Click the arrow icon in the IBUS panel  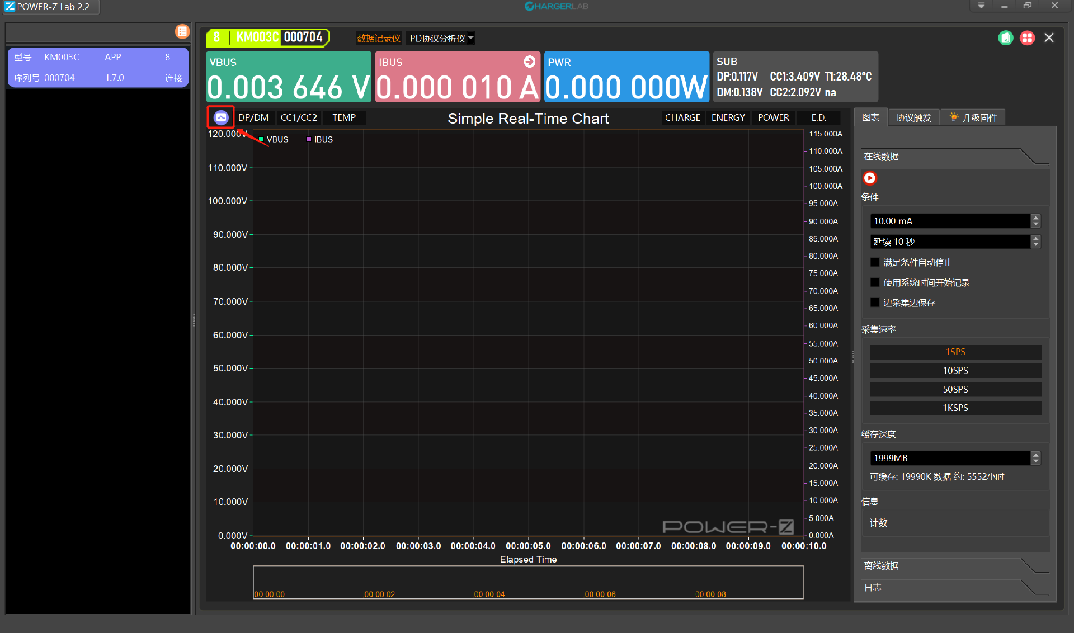[529, 62]
